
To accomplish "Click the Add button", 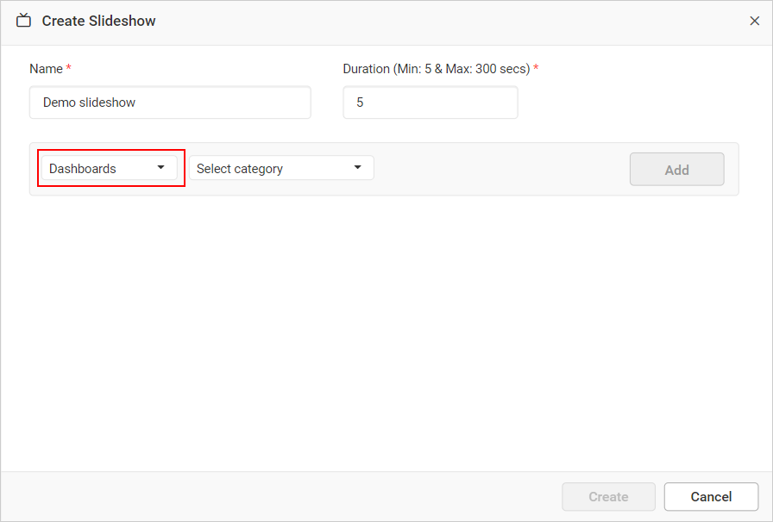I will coord(676,169).
